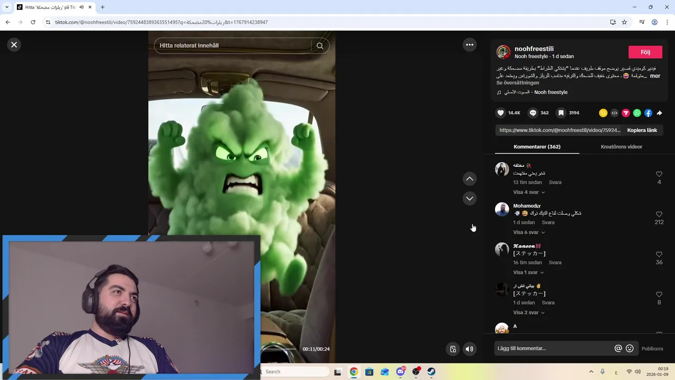Switch to the Kommentarer (362) tab
This screenshot has width=675, height=380.
pos(537,147)
